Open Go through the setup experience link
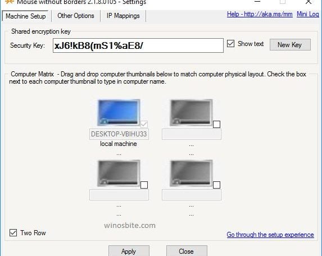 (x=270, y=235)
